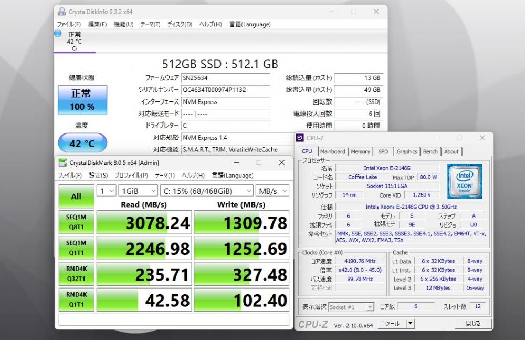Click the serial number field QC4634T000974P1132
Screen dimensions: 525x340
point(225,90)
